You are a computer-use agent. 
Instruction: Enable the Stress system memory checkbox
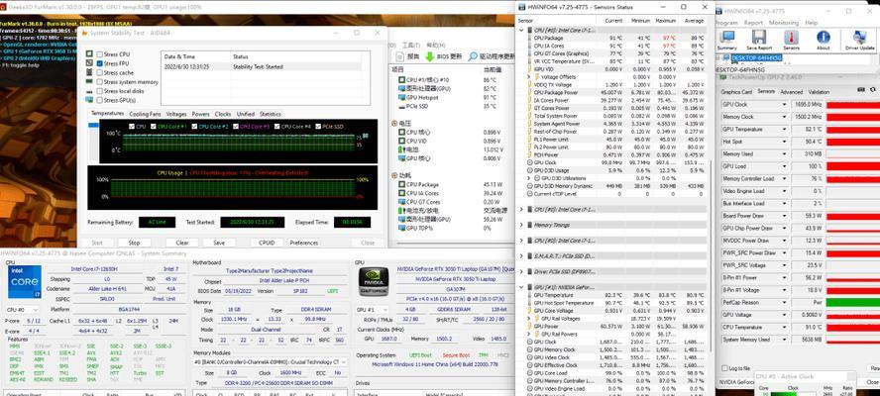pyautogui.click(x=99, y=82)
